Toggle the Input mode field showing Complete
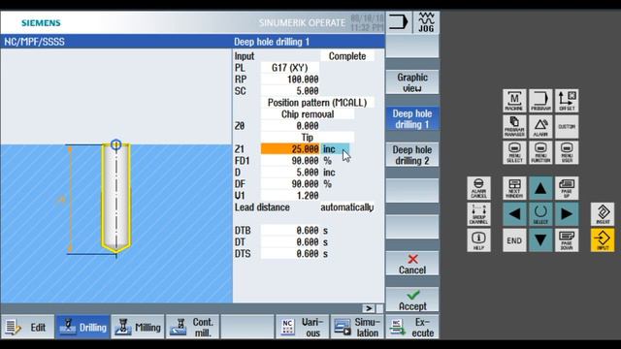Screen dimensions: 621x349 347,56
